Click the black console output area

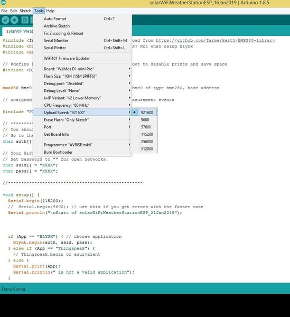145,305
